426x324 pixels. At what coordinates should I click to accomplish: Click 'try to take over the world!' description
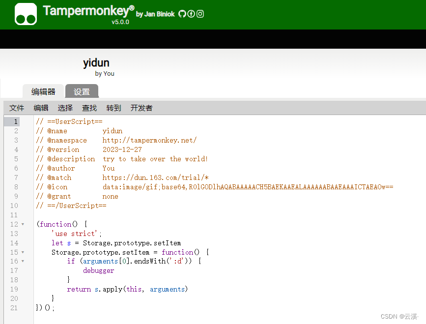(155, 159)
